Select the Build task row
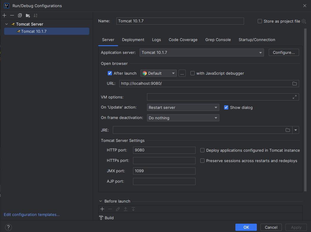The width and height of the screenshot is (311, 232). (200, 218)
